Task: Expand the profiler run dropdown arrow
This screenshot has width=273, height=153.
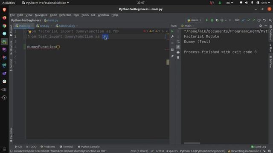Action: coord(226,20)
